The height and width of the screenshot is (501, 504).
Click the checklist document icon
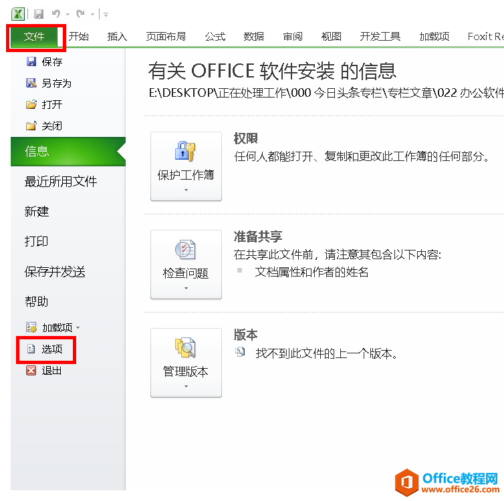(x=185, y=250)
